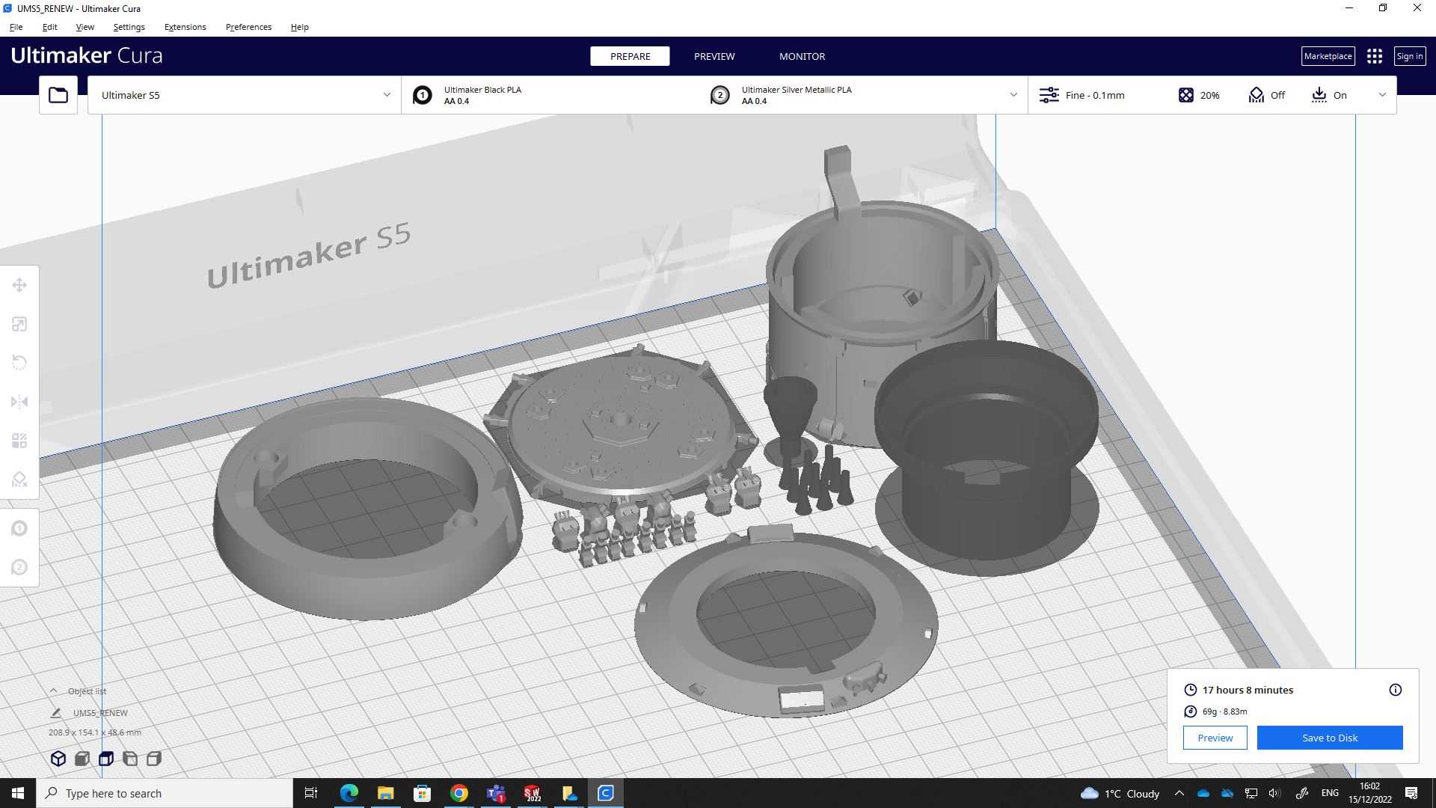The height and width of the screenshot is (808, 1436).
Task: Select the Rotate tool in left toolbar
Action: (19, 363)
